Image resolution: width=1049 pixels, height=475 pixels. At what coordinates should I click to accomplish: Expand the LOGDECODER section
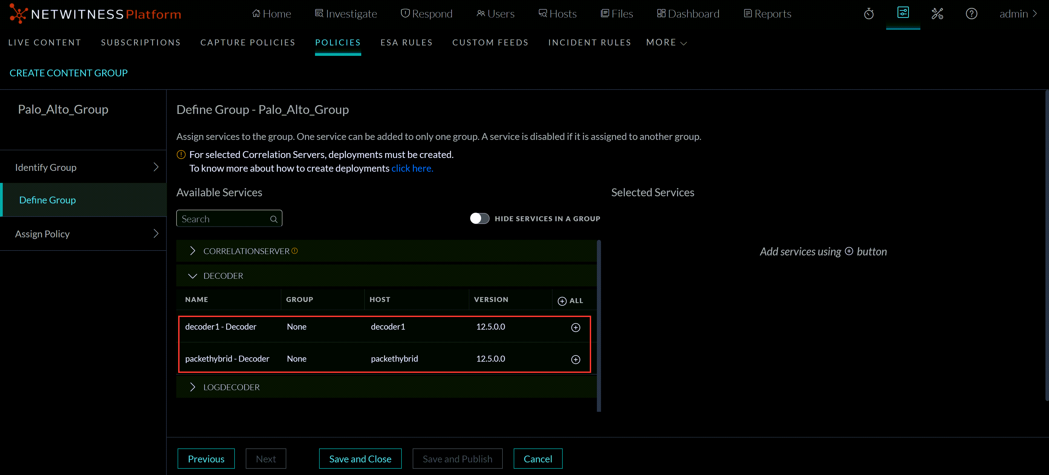pyautogui.click(x=193, y=387)
